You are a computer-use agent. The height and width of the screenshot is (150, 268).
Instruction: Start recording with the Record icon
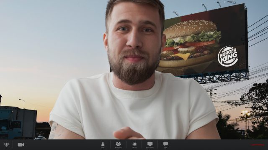click(134, 144)
